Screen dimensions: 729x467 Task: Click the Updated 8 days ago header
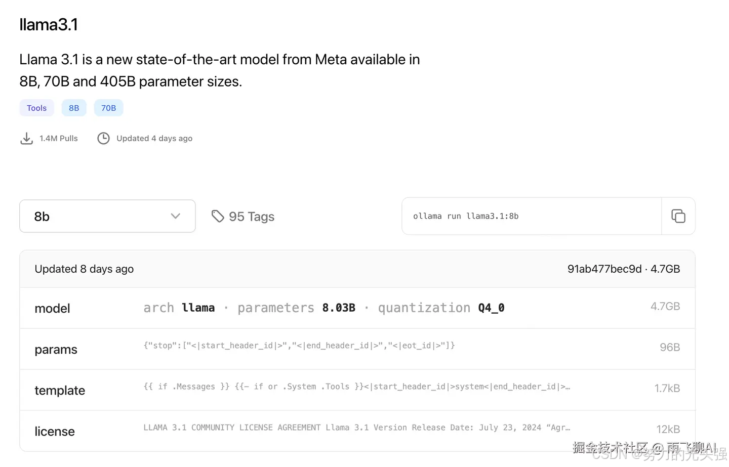[84, 269]
